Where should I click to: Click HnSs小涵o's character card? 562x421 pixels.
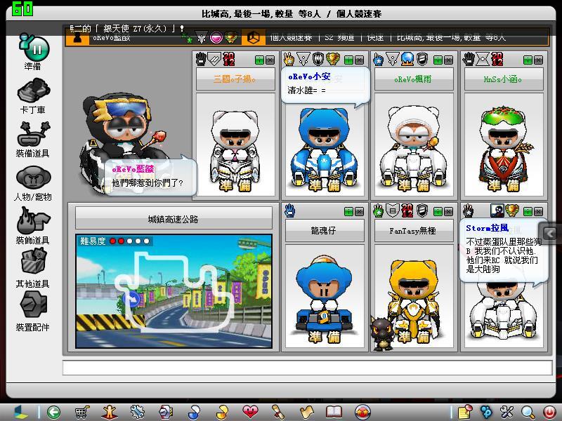click(504, 145)
